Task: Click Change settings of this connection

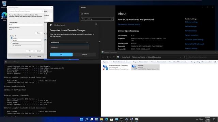Action: (201, 62)
